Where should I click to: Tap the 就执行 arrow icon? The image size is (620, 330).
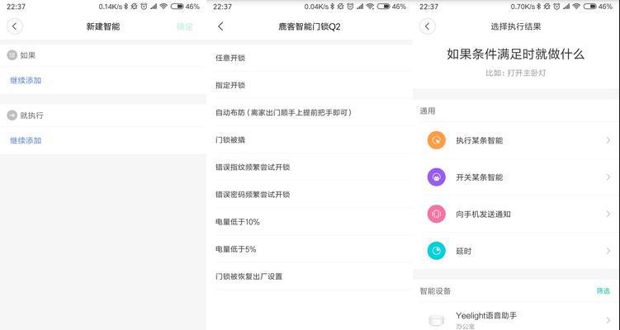click(12, 115)
